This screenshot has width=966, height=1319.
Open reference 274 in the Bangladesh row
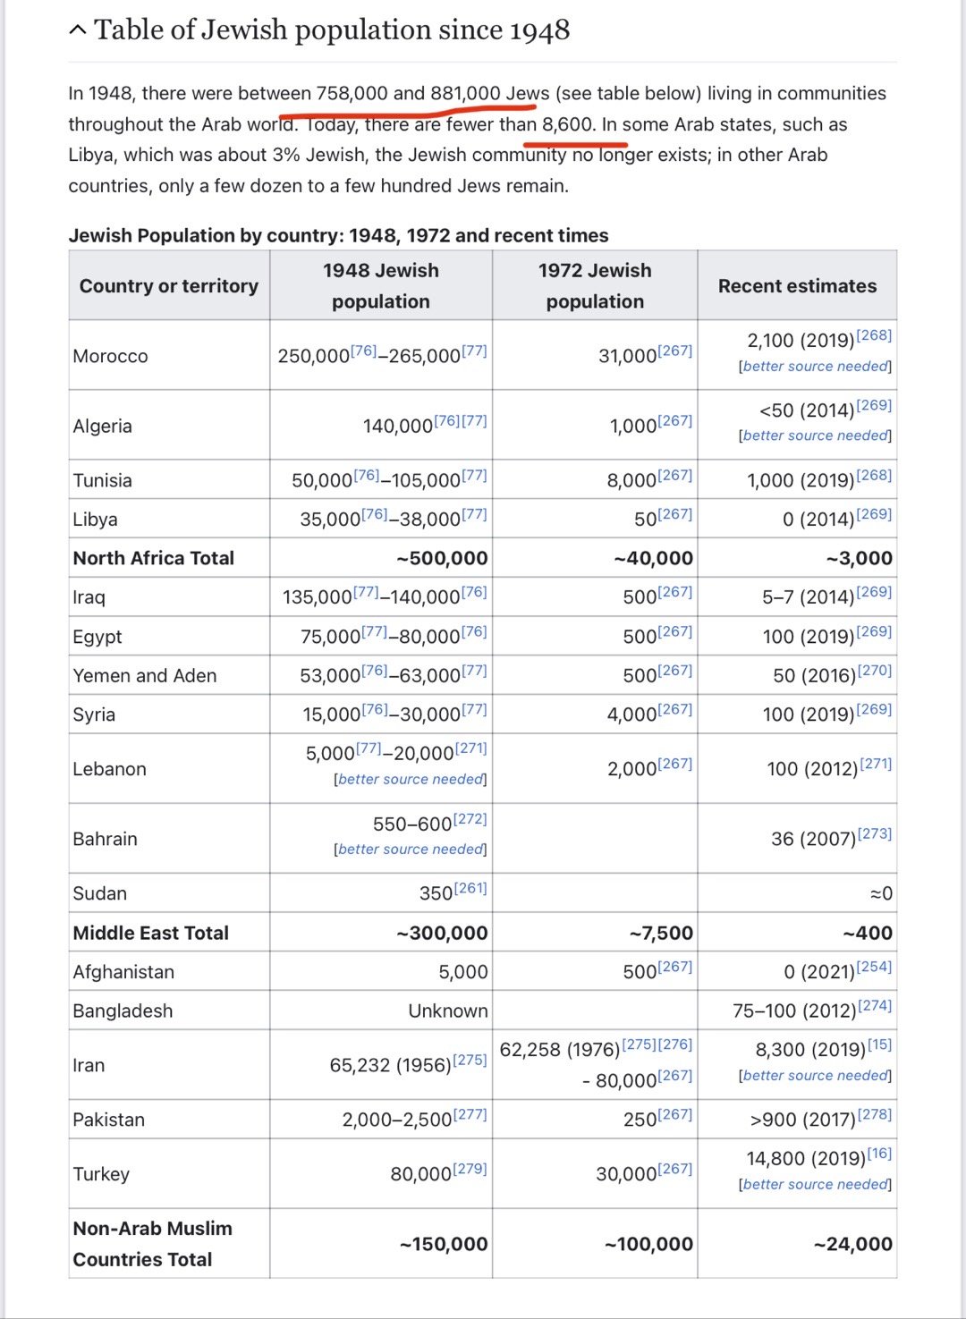874,1006
